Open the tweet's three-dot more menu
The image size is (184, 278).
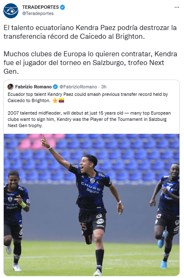pos(177,7)
